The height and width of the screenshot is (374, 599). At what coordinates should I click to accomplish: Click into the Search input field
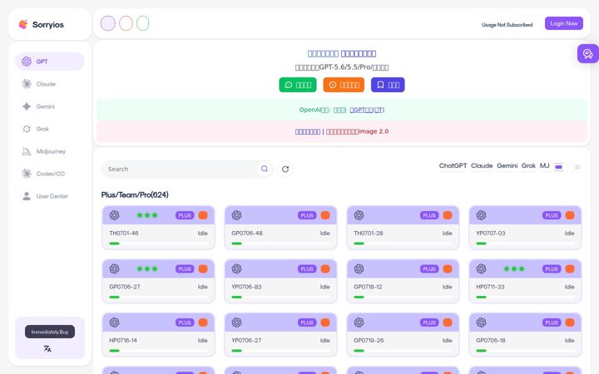[x=180, y=169]
